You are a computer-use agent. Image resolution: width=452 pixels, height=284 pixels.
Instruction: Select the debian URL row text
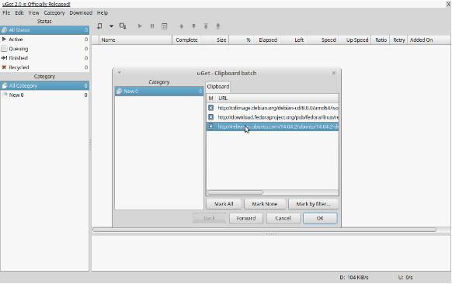tap(278, 108)
